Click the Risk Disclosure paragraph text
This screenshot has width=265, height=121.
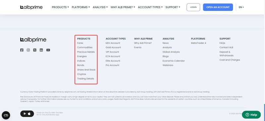131,99
